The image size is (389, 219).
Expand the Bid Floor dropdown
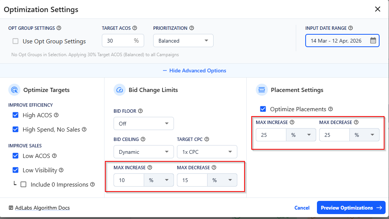click(143, 124)
